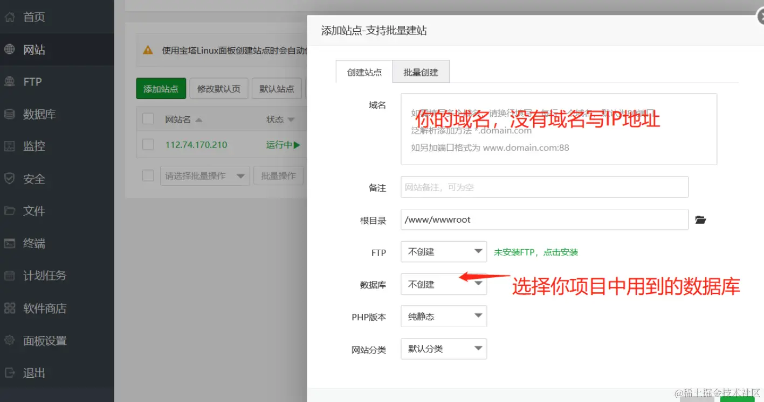Sort by 网站名 column arrow
The image size is (764, 402).
(199, 120)
